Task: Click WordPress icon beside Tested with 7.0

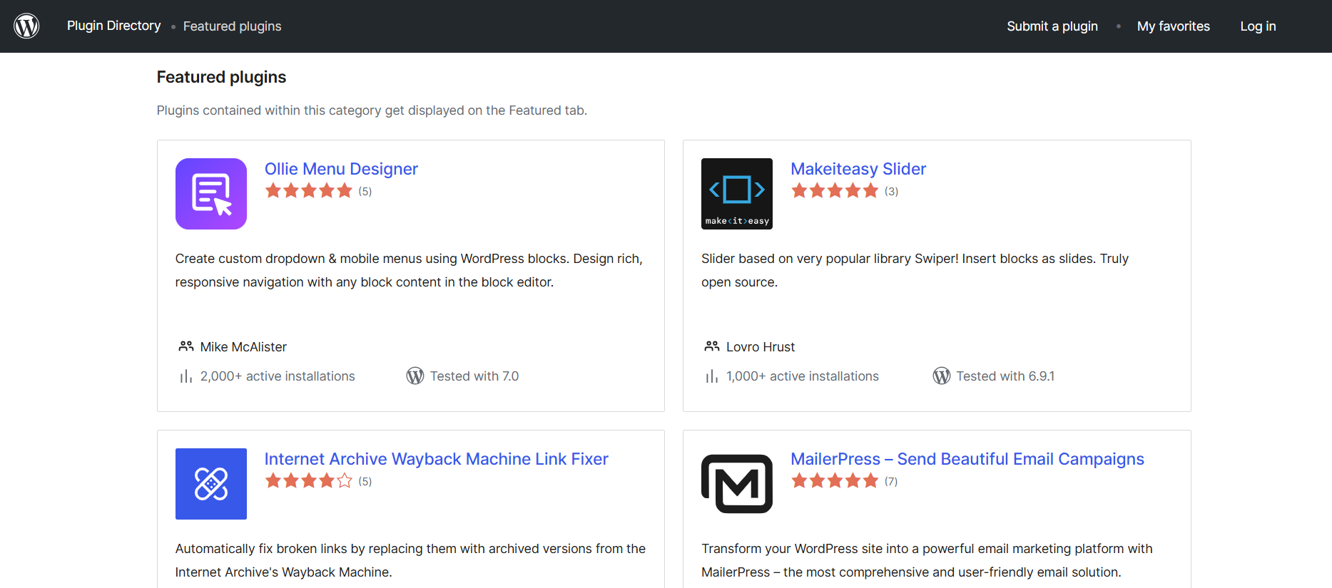Action: click(415, 376)
